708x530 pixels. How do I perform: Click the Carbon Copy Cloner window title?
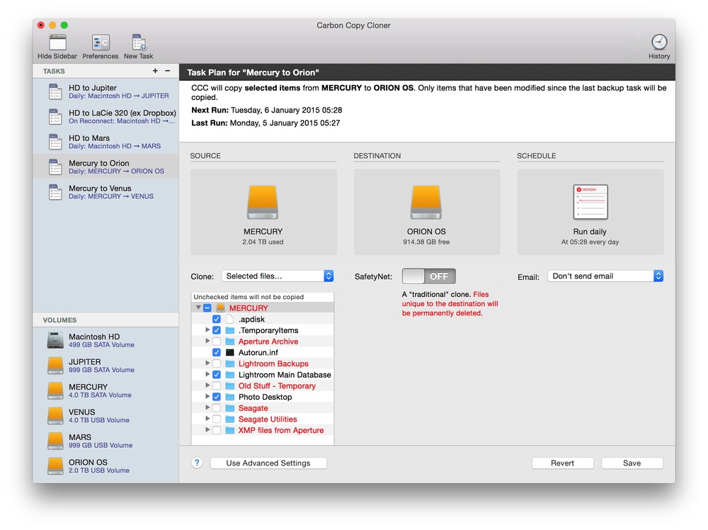point(353,26)
